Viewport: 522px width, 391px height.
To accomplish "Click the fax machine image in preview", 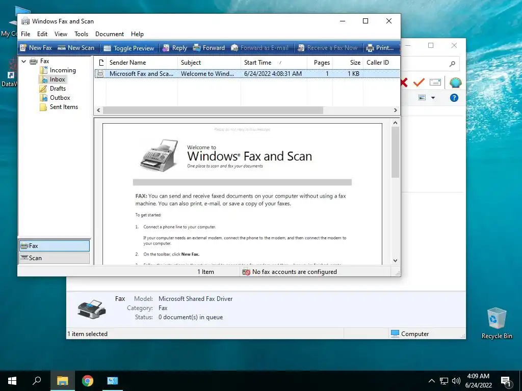I will [159, 156].
